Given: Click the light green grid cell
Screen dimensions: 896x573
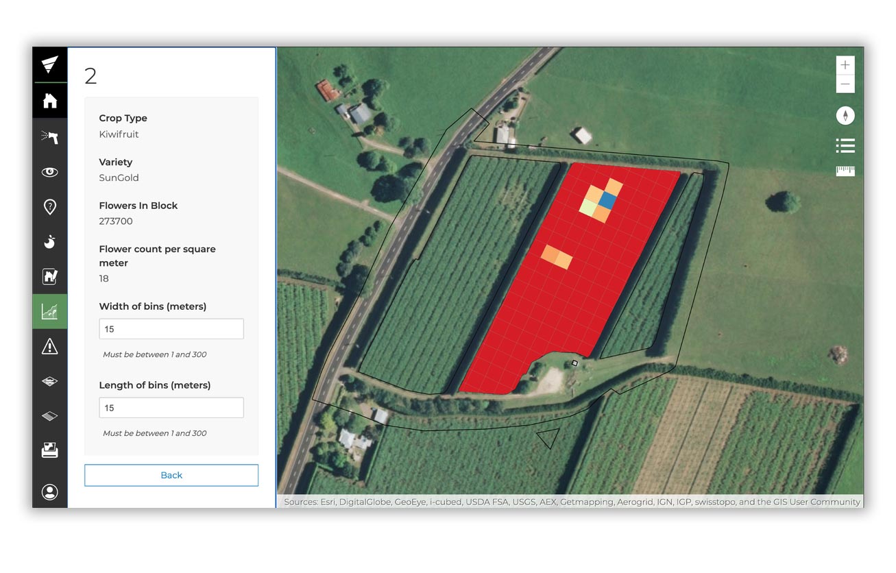Looking at the screenshot, I should pos(589,206).
